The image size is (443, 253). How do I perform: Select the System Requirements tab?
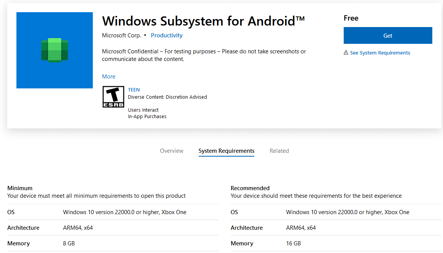(226, 151)
